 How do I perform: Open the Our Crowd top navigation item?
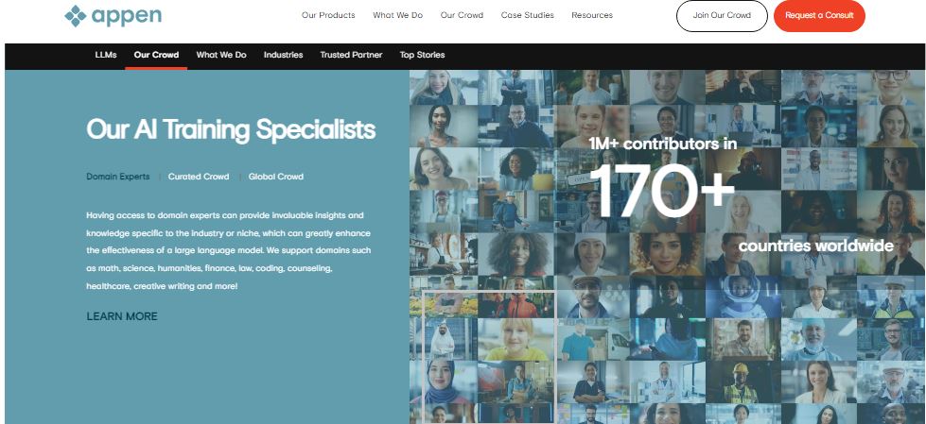click(462, 15)
